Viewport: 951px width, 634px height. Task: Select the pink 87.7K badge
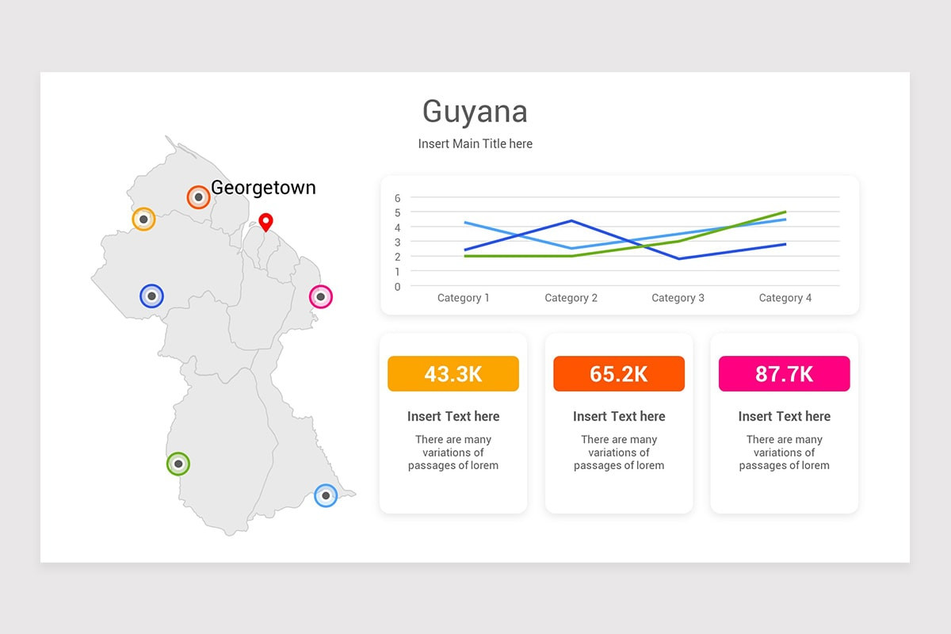pos(785,373)
